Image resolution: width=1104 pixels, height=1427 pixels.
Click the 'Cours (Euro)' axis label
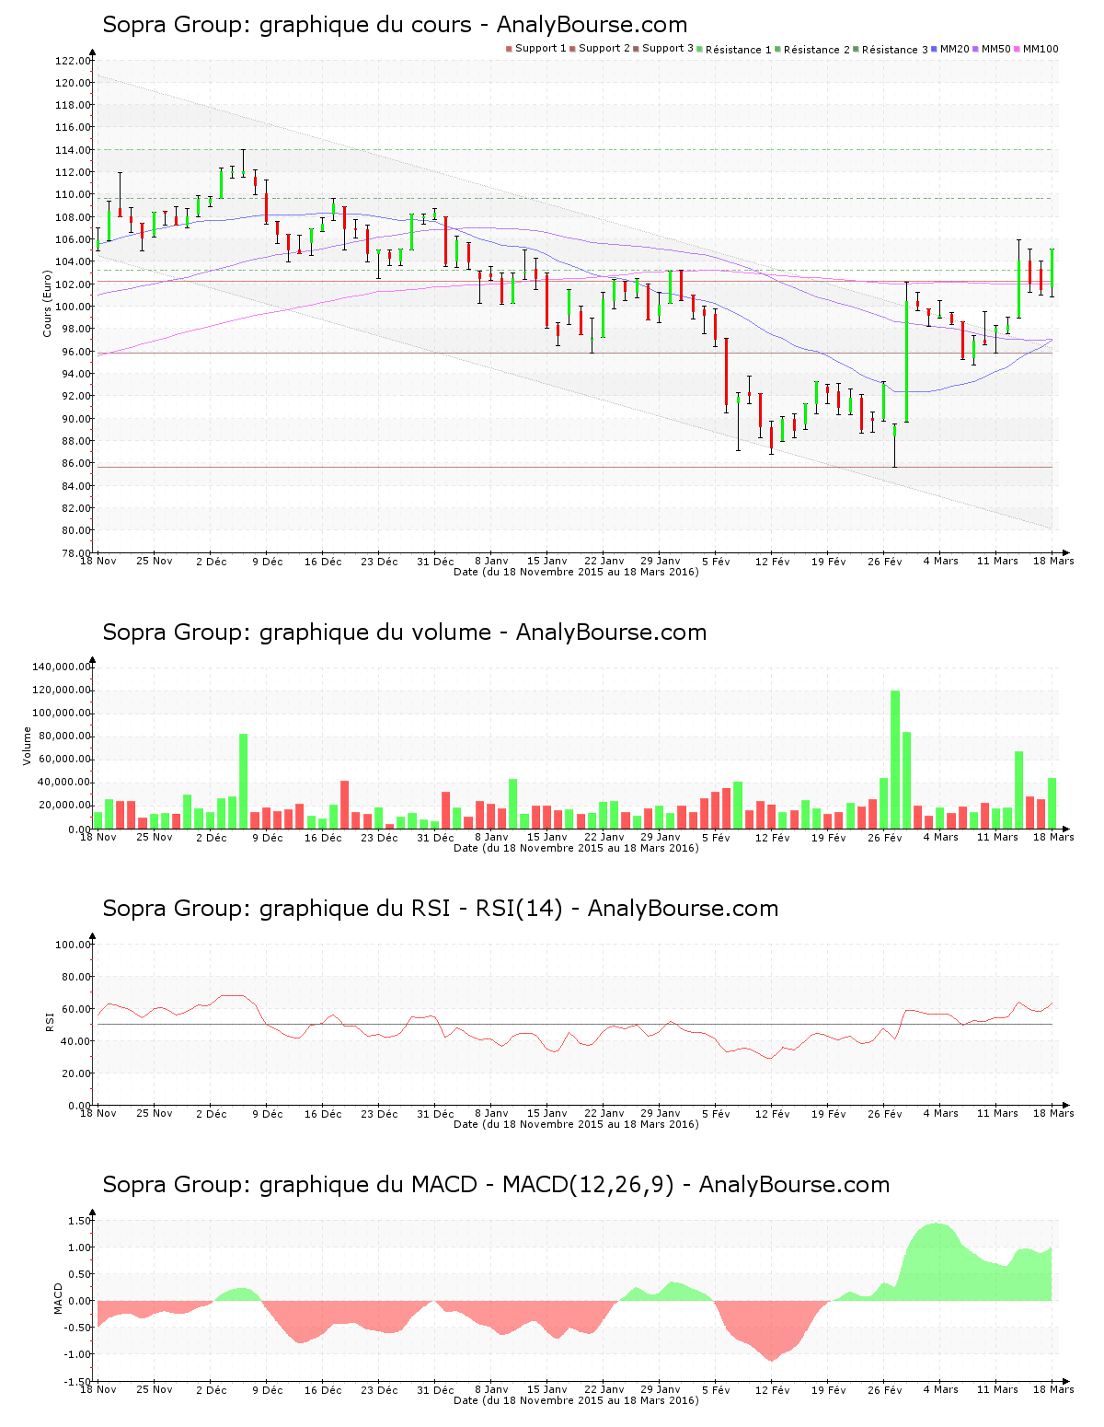[x=47, y=303]
